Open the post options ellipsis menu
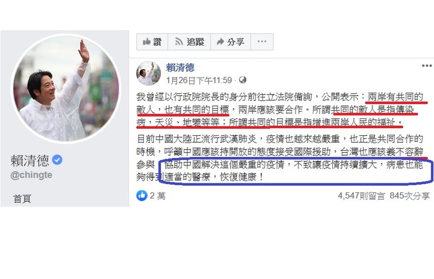 (x=427, y=66)
